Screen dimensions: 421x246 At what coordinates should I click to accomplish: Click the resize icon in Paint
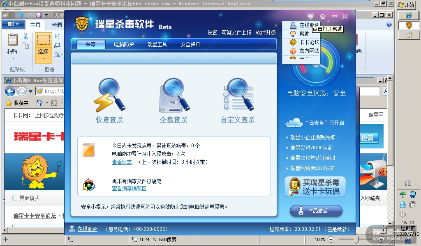pyautogui.click(x=57, y=46)
